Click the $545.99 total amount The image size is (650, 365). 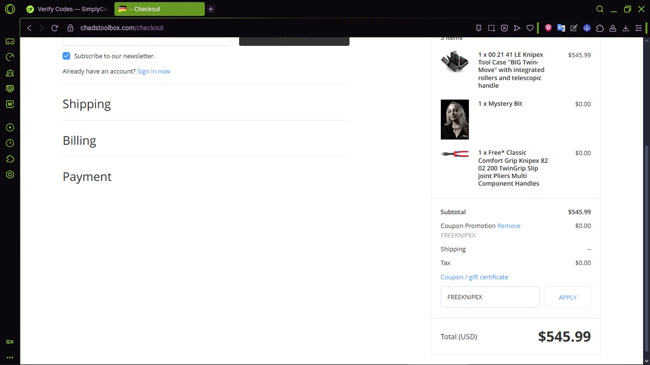pyautogui.click(x=564, y=336)
